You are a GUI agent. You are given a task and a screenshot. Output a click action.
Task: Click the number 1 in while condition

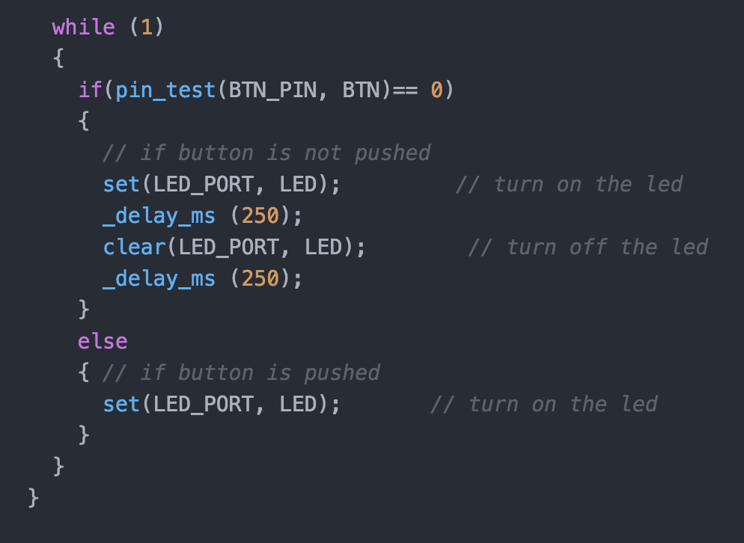(x=147, y=27)
